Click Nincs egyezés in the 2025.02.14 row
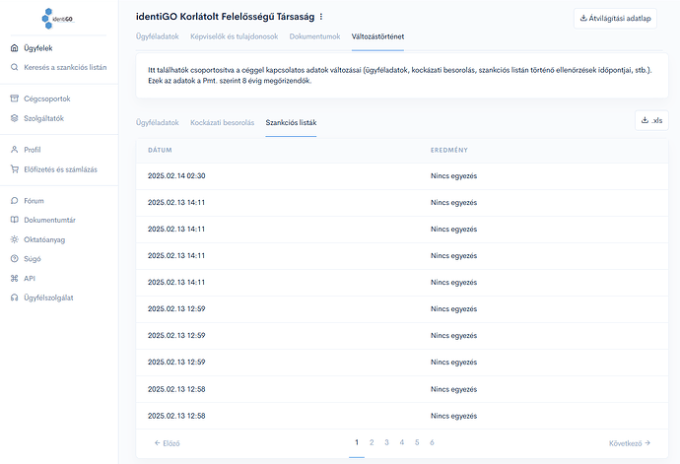This screenshot has height=464, width=680. [x=453, y=176]
